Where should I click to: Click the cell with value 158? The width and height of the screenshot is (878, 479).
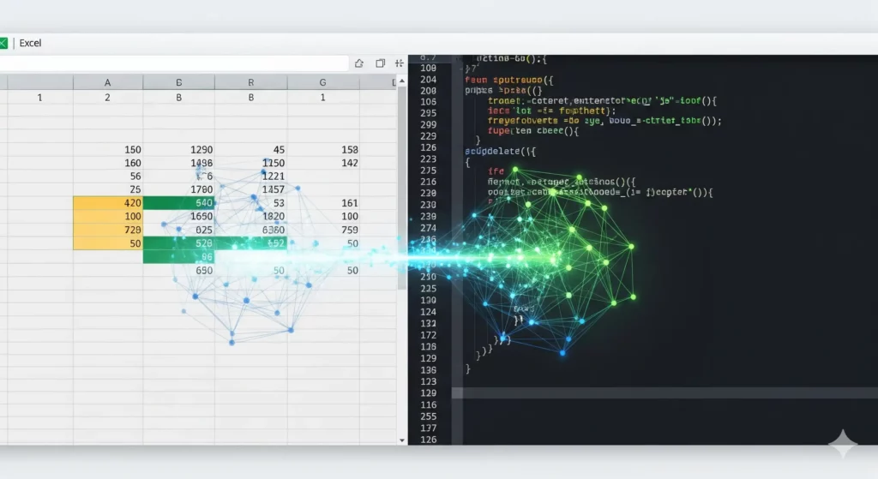322,150
